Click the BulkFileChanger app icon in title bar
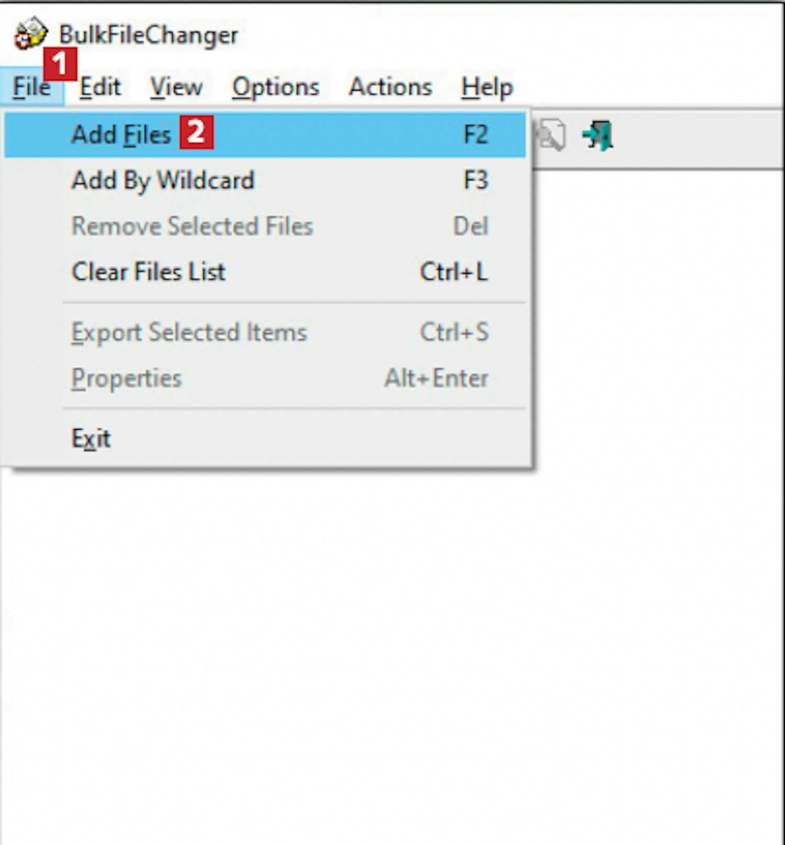 (x=30, y=33)
